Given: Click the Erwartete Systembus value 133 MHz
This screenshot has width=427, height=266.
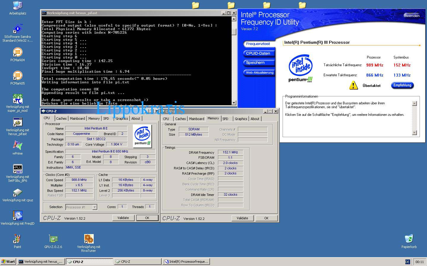Looking at the screenshot, I should point(402,75).
